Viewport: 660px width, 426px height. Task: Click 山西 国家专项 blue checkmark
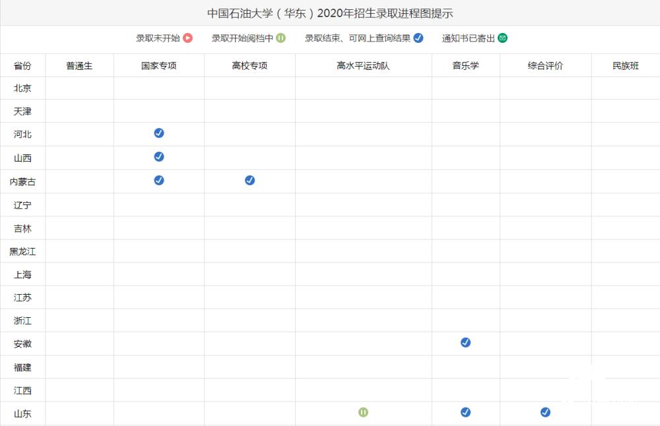[x=159, y=157]
